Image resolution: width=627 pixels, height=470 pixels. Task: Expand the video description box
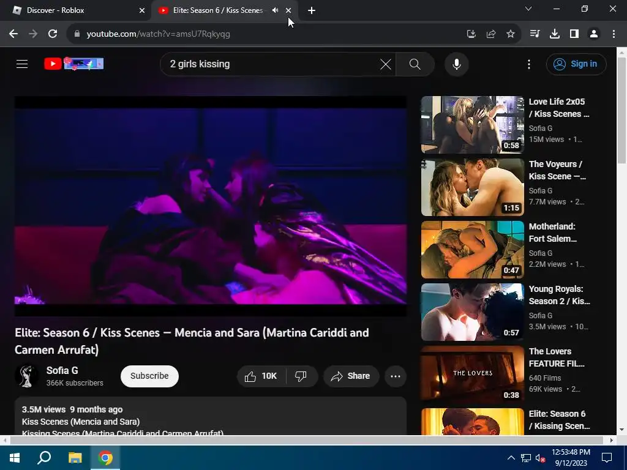click(x=211, y=416)
